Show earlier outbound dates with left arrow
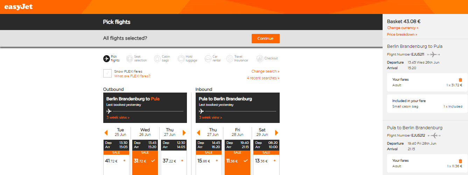 point(106,133)
